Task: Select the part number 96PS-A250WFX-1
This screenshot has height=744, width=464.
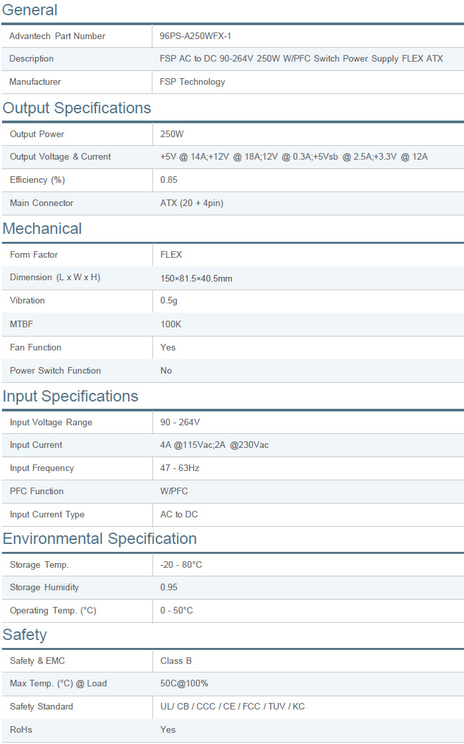Action: [195, 36]
